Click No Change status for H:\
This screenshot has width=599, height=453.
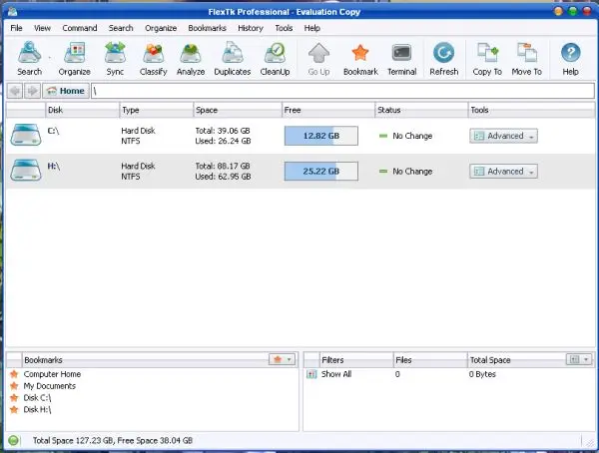[412, 171]
